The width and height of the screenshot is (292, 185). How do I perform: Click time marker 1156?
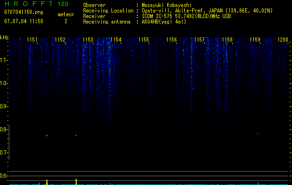click(171, 40)
